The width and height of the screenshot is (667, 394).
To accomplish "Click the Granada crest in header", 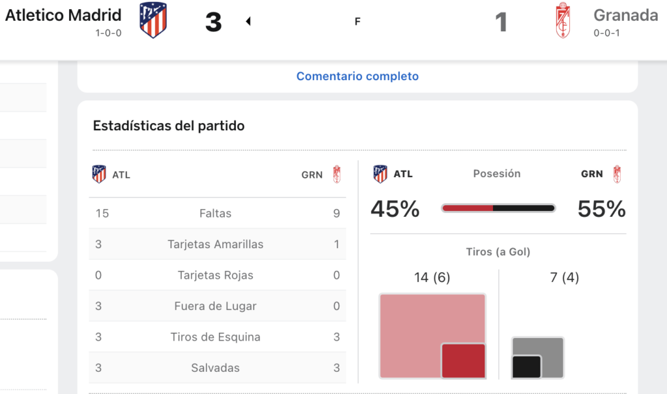I will [x=563, y=20].
